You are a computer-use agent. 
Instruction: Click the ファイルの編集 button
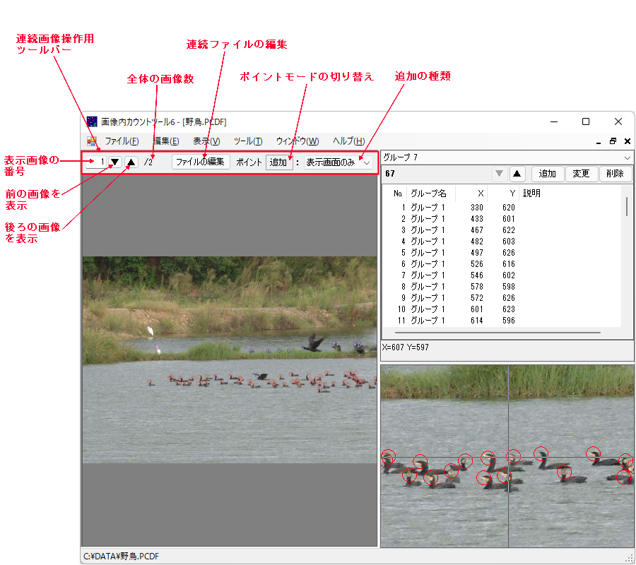pos(201,162)
